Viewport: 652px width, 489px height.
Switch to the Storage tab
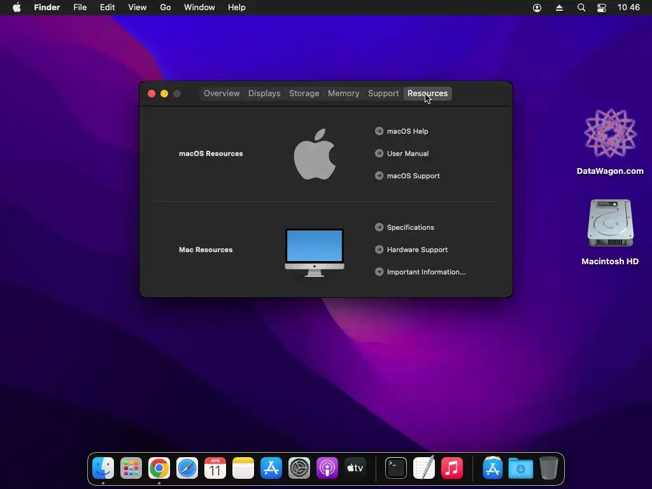coord(304,94)
